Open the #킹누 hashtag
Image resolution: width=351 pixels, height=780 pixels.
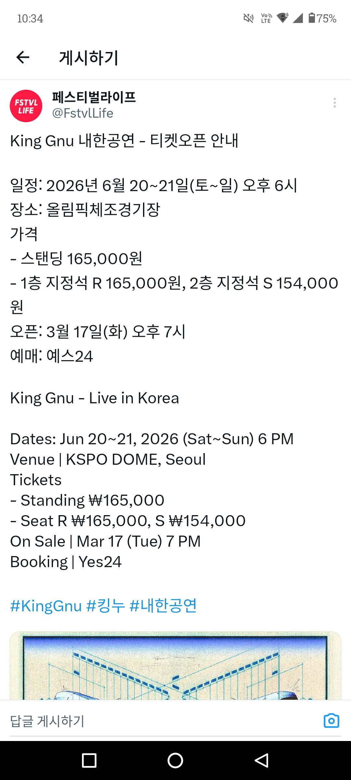106,606
